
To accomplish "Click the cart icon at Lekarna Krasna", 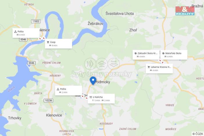I will click(x=149, y=67).
